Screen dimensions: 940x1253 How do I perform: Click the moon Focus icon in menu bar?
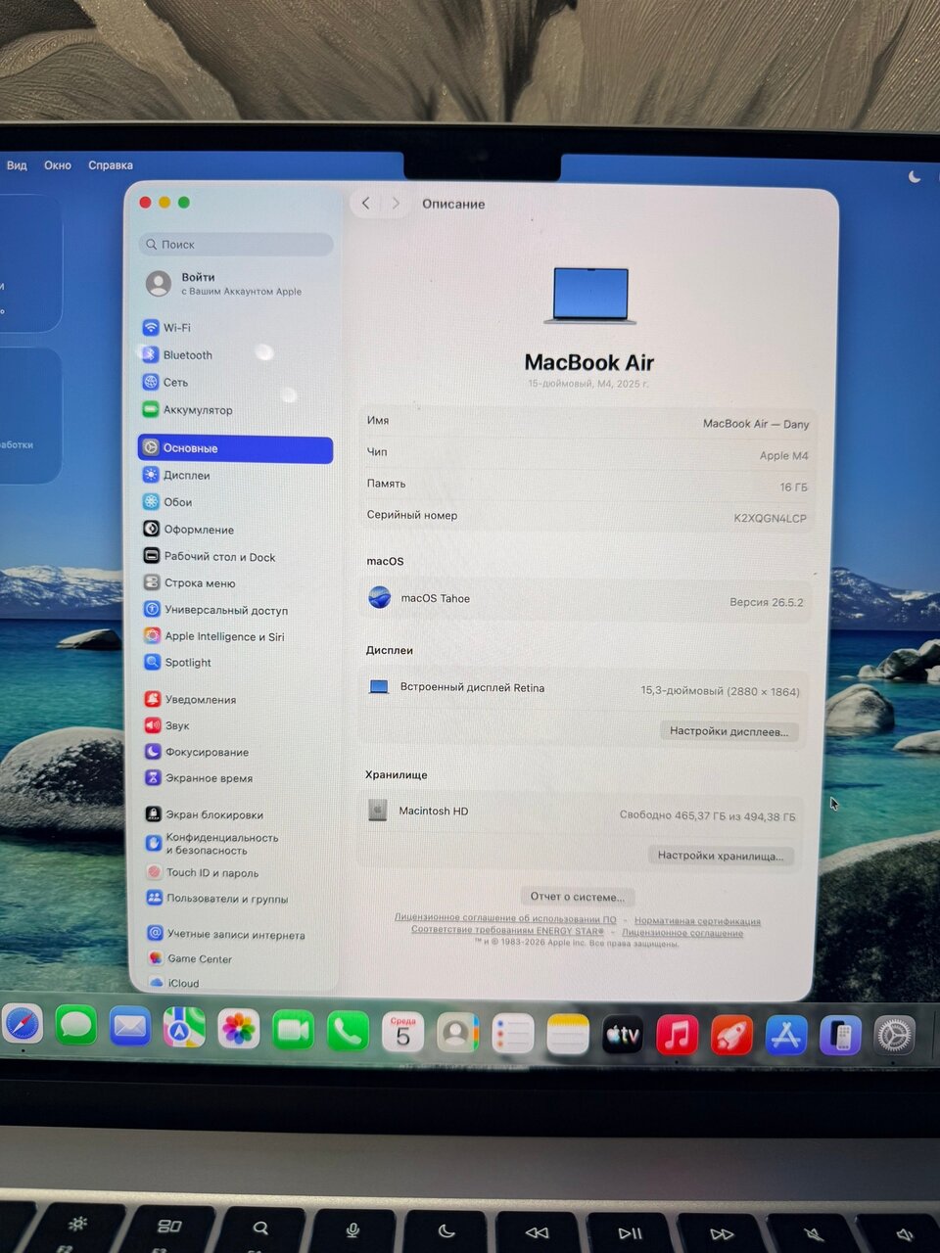[x=915, y=177]
